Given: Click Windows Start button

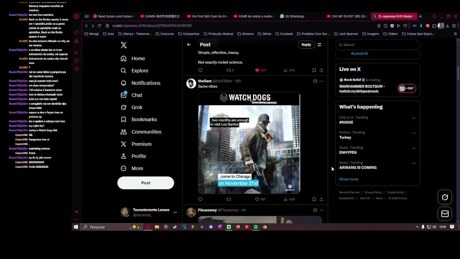Looking at the screenshot, I should (x=76, y=227).
